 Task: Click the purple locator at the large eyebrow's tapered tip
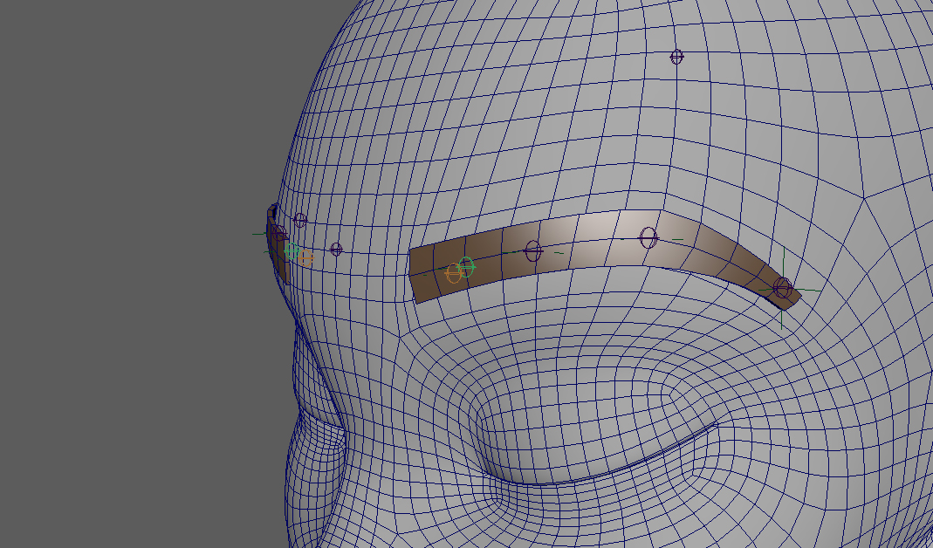pyautogui.click(x=782, y=286)
